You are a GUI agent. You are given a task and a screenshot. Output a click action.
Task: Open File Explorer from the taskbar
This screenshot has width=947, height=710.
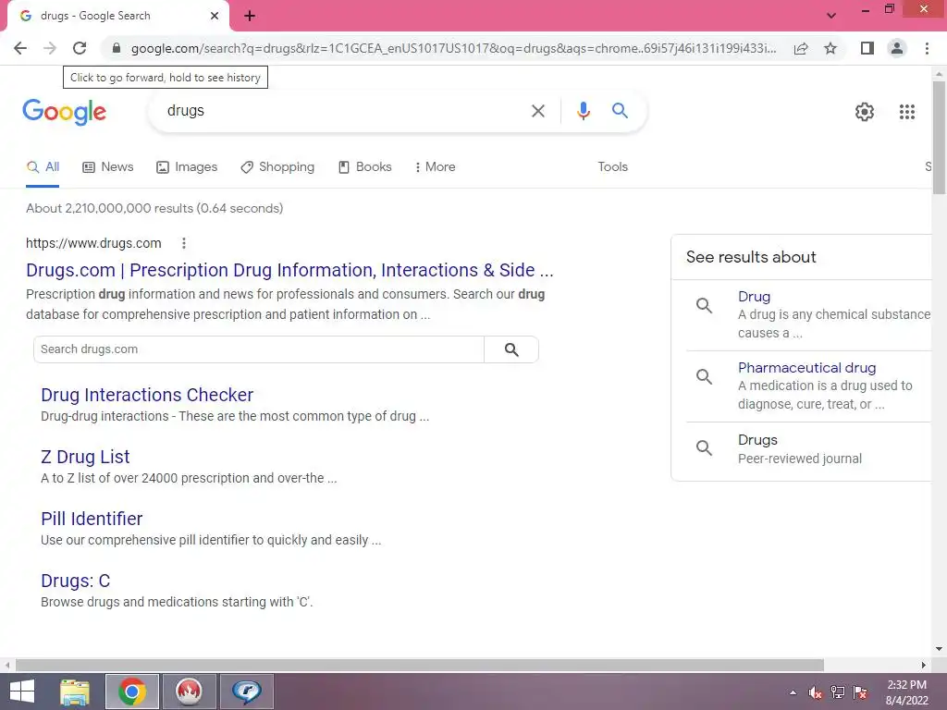tap(74, 692)
